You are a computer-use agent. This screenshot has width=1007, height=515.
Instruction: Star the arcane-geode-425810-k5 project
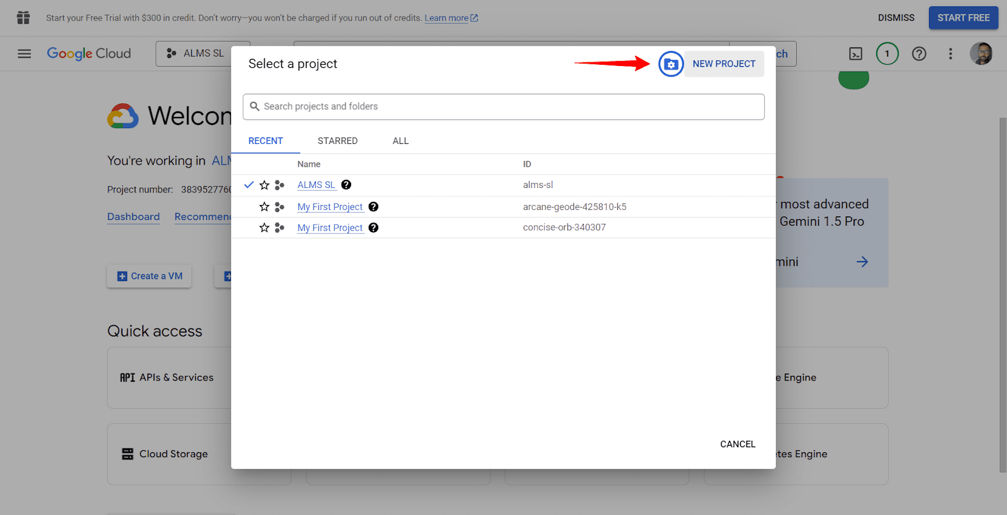coord(264,207)
